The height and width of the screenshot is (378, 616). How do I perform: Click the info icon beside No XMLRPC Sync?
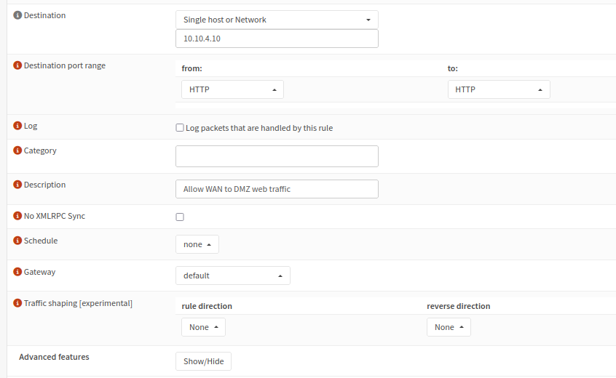18,216
